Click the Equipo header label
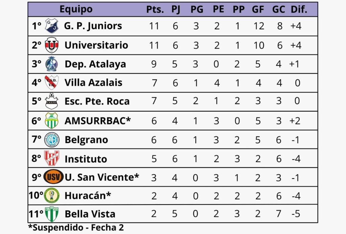Viewport: 346px width, 234px height. pos(76,9)
